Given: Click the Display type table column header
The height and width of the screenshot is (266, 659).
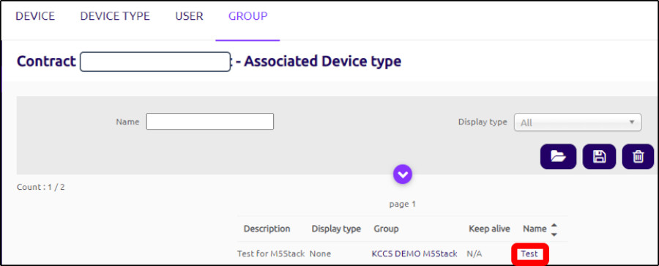Looking at the screenshot, I should (336, 229).
